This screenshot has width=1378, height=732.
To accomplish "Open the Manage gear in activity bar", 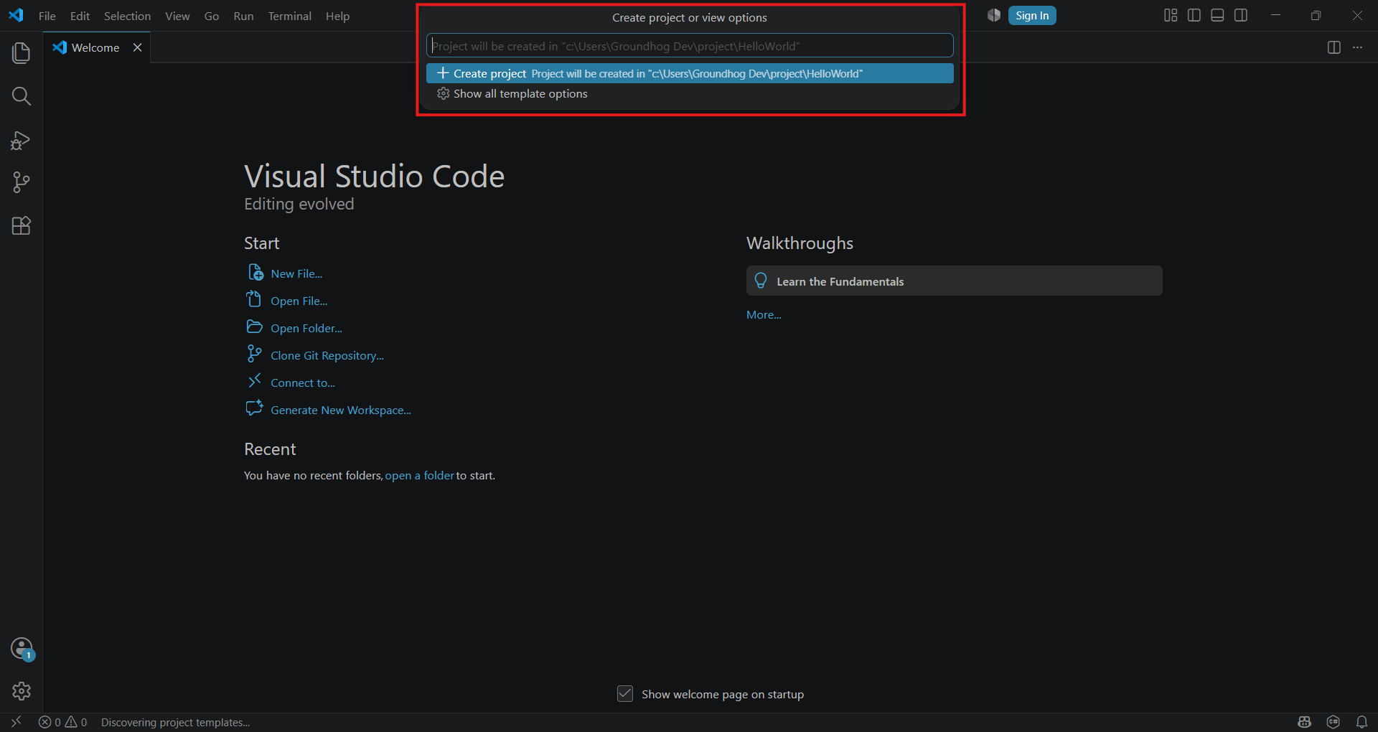I will [x=22, y=691].
